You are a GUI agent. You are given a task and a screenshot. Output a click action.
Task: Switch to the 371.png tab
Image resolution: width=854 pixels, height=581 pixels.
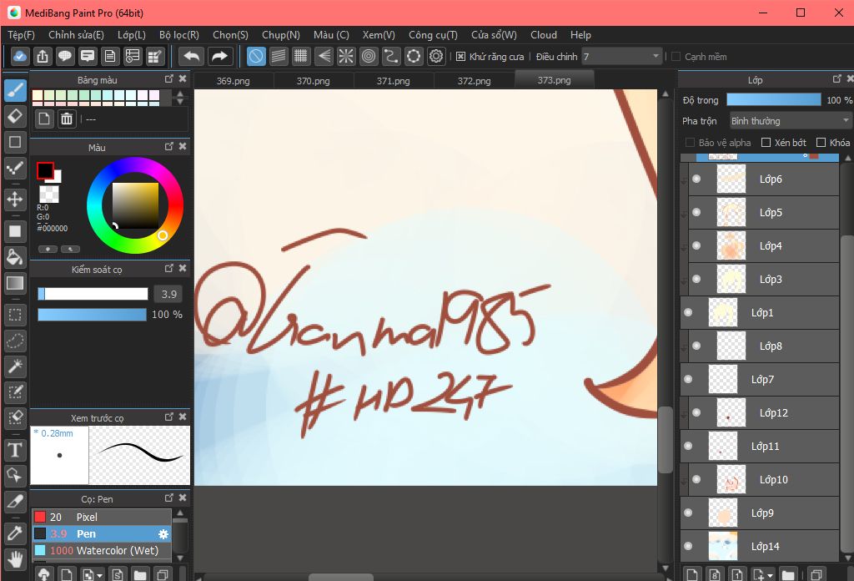394,81
